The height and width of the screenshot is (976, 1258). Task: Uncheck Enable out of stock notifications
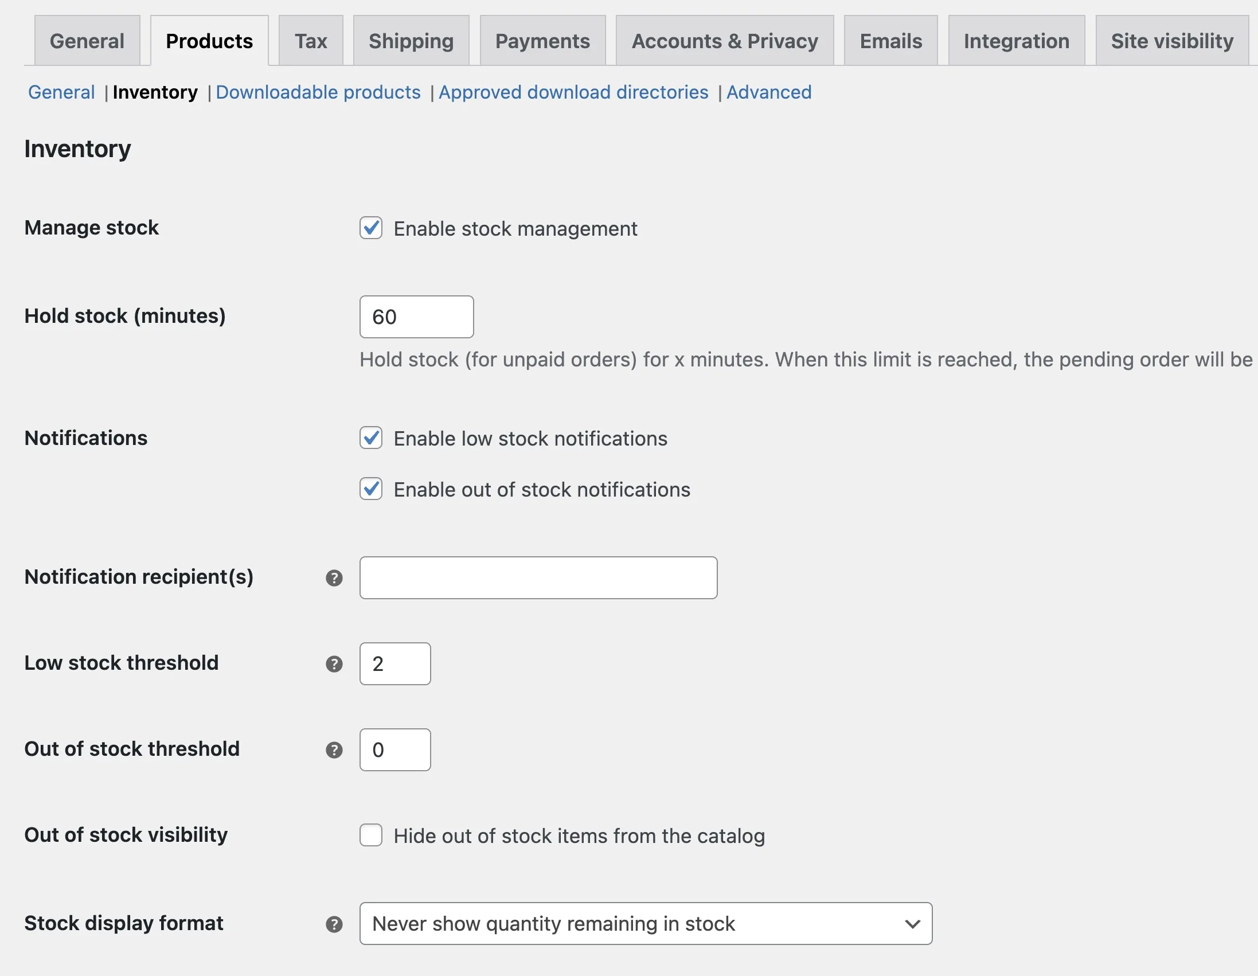pos(371,489)
